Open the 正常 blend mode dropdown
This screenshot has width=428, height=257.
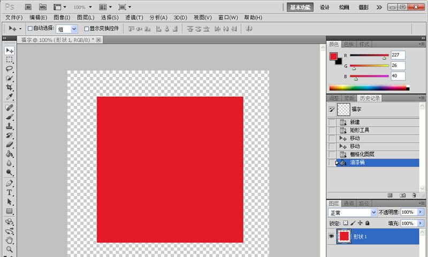[373, 212]
